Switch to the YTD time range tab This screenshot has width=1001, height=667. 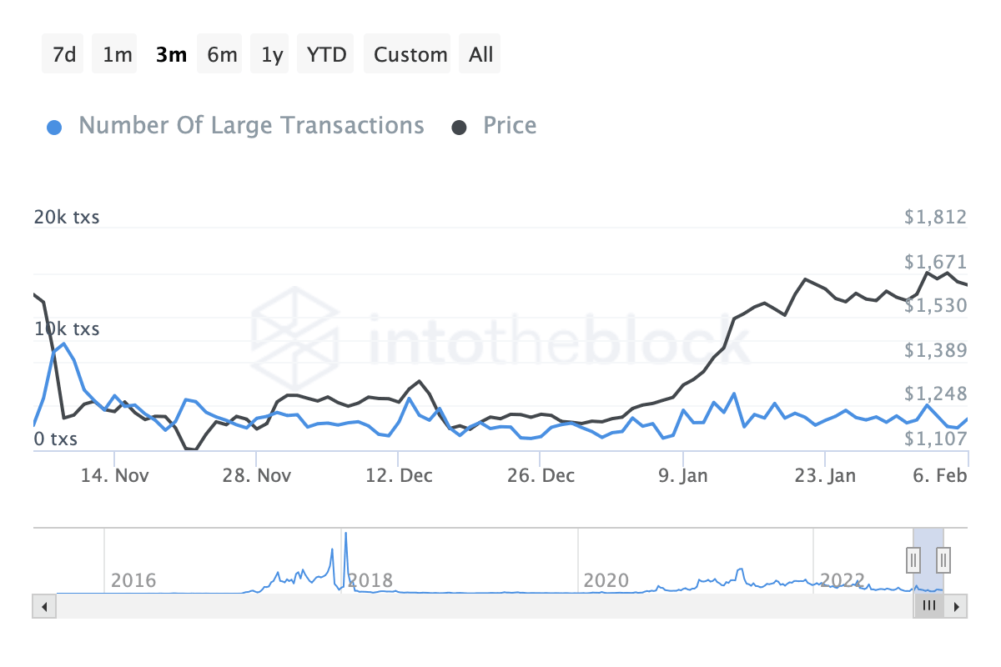[x=325, y=53]
